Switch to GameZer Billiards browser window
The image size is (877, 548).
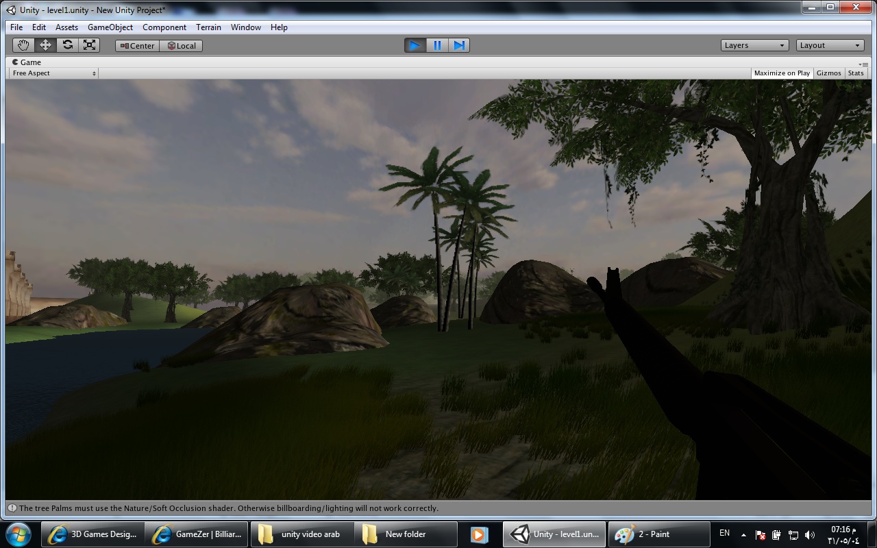pos(197,534)
